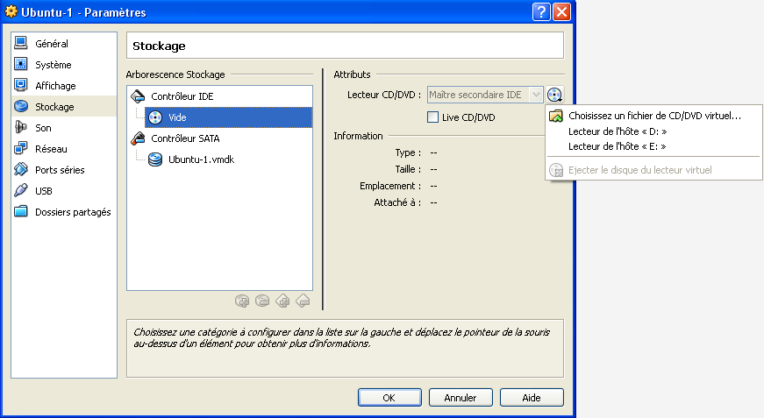Open the Dossiers partagés category
764x418 pixels.
pyautogui.click(x=64, y=212)
